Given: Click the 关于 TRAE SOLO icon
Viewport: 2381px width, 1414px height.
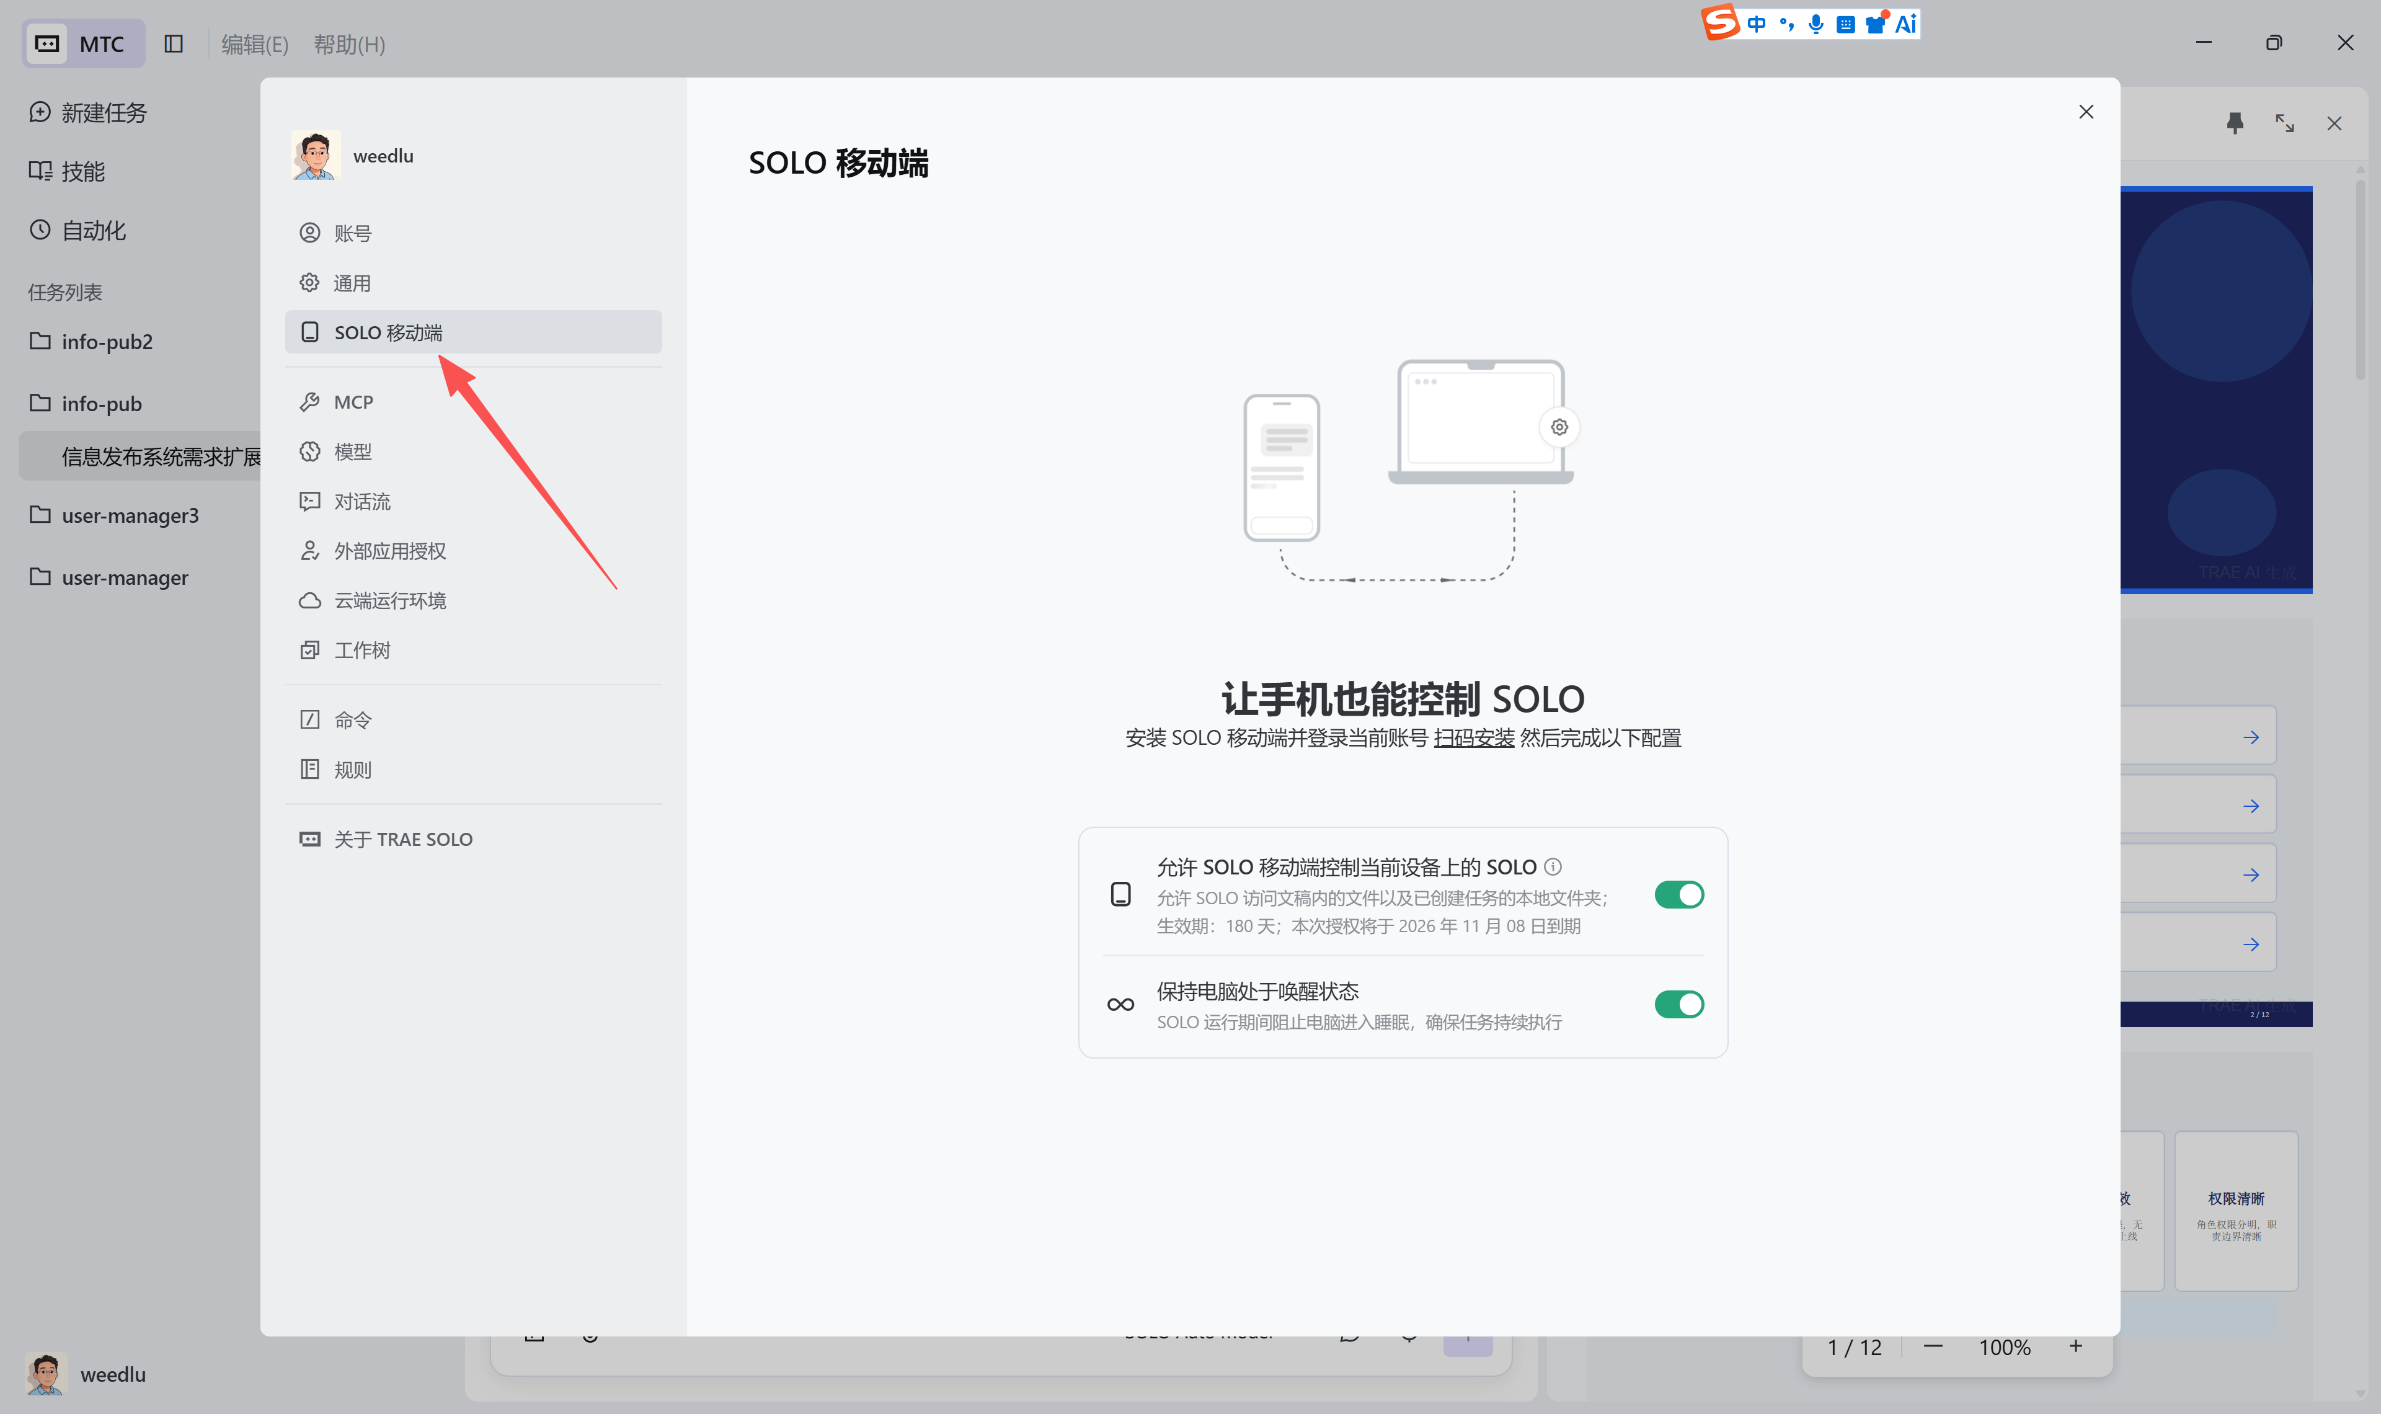Looking at the screenshot, I should (309, 838).
